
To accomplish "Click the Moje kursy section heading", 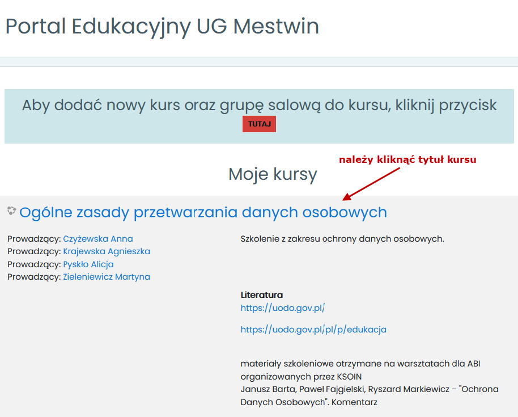I will (x=273, y=174).
